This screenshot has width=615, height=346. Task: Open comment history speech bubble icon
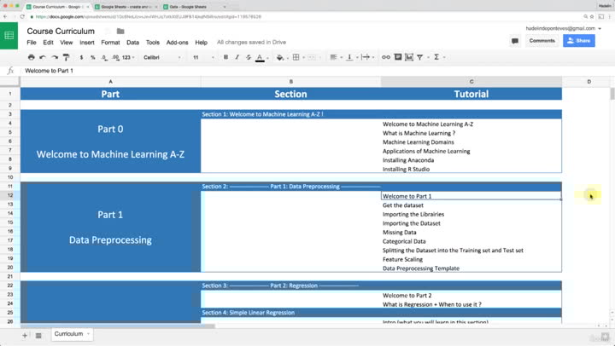tap(515, 41)
